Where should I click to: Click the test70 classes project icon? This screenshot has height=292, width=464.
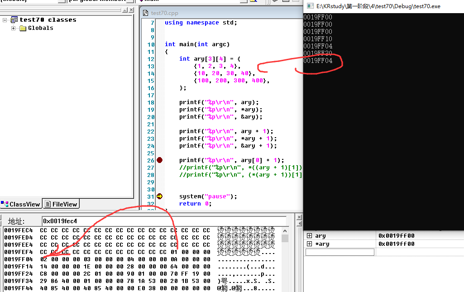pos(14,20)
